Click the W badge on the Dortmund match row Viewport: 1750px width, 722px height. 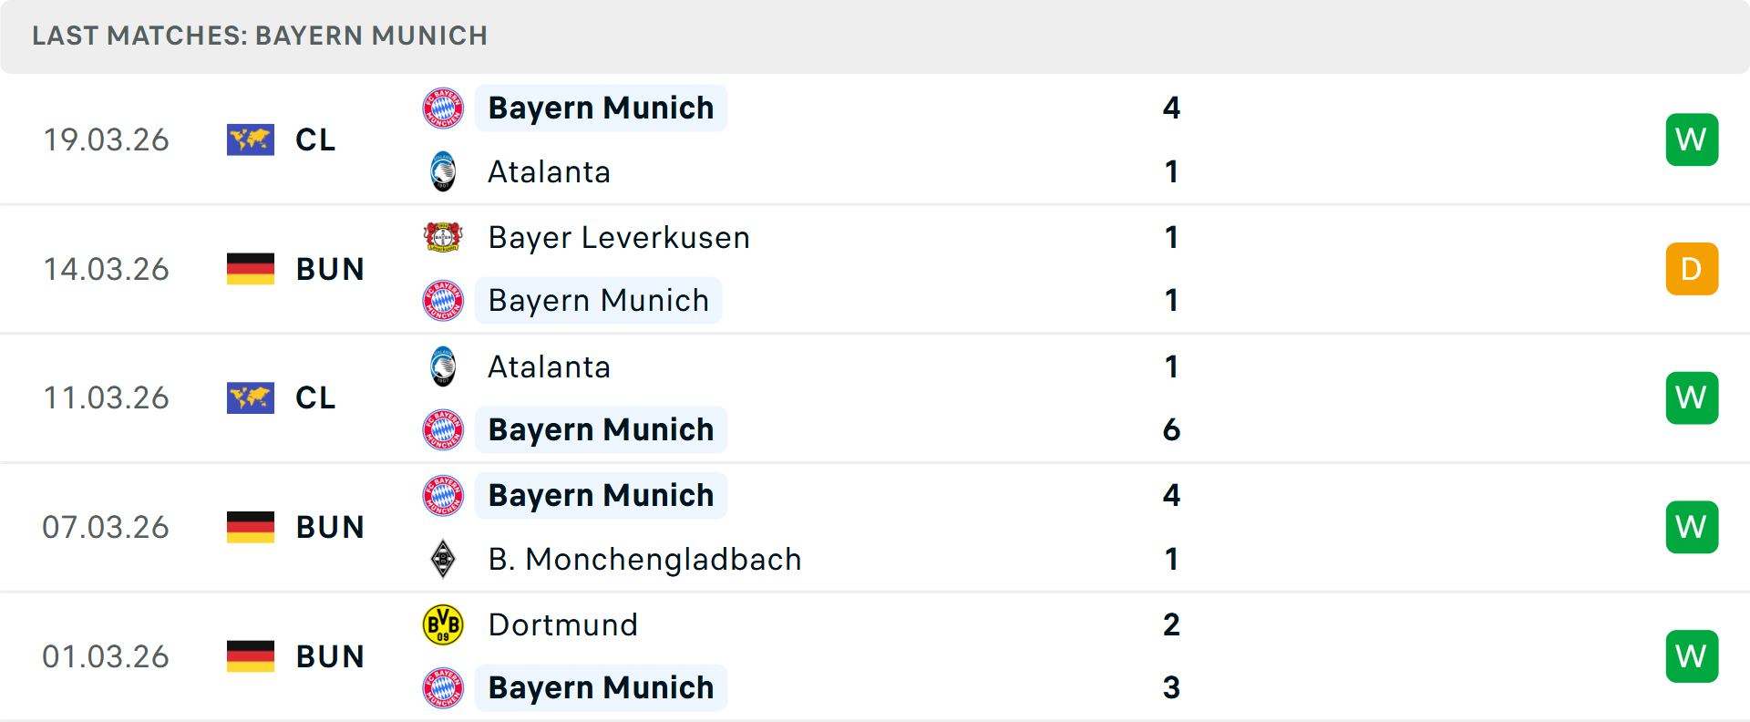point(1692,655)
